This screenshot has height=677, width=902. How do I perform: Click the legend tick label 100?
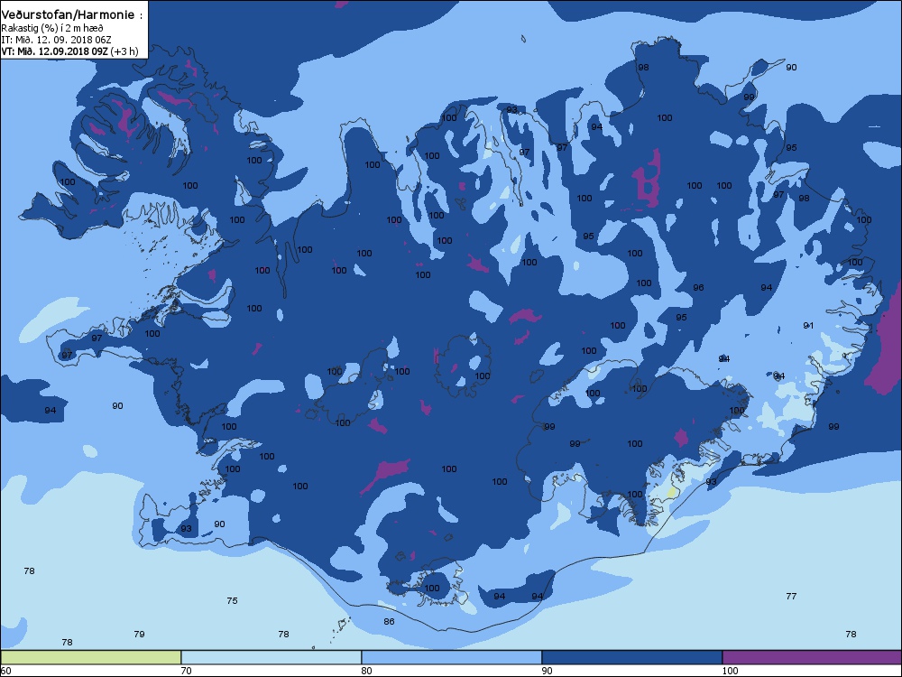click(730, 671)
